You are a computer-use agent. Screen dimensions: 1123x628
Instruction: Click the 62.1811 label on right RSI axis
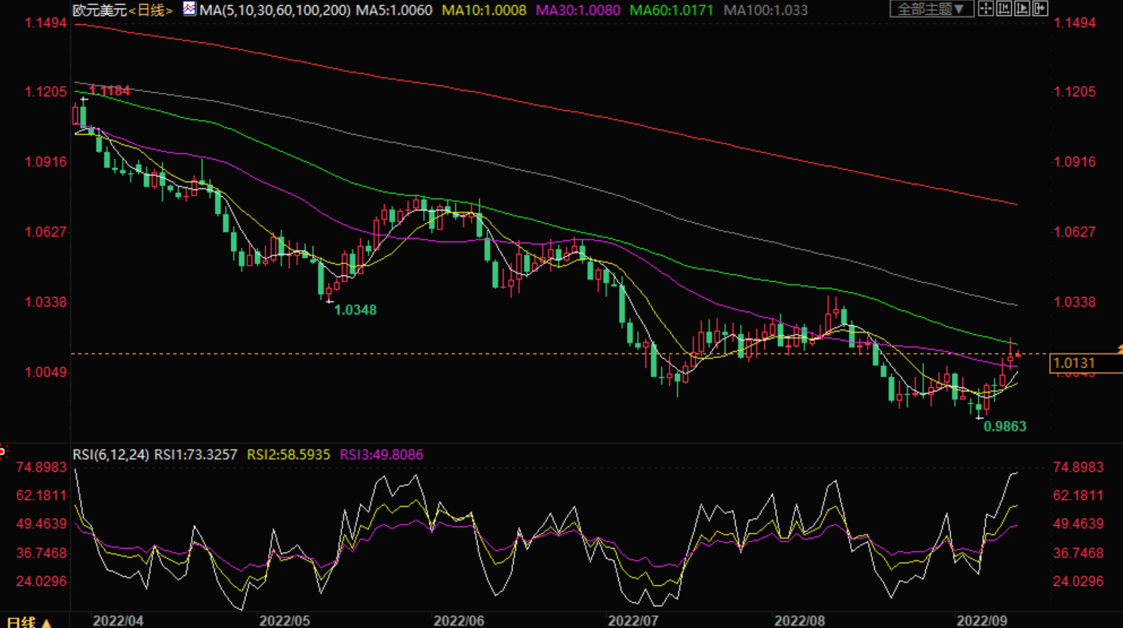tap(1078, 495)
